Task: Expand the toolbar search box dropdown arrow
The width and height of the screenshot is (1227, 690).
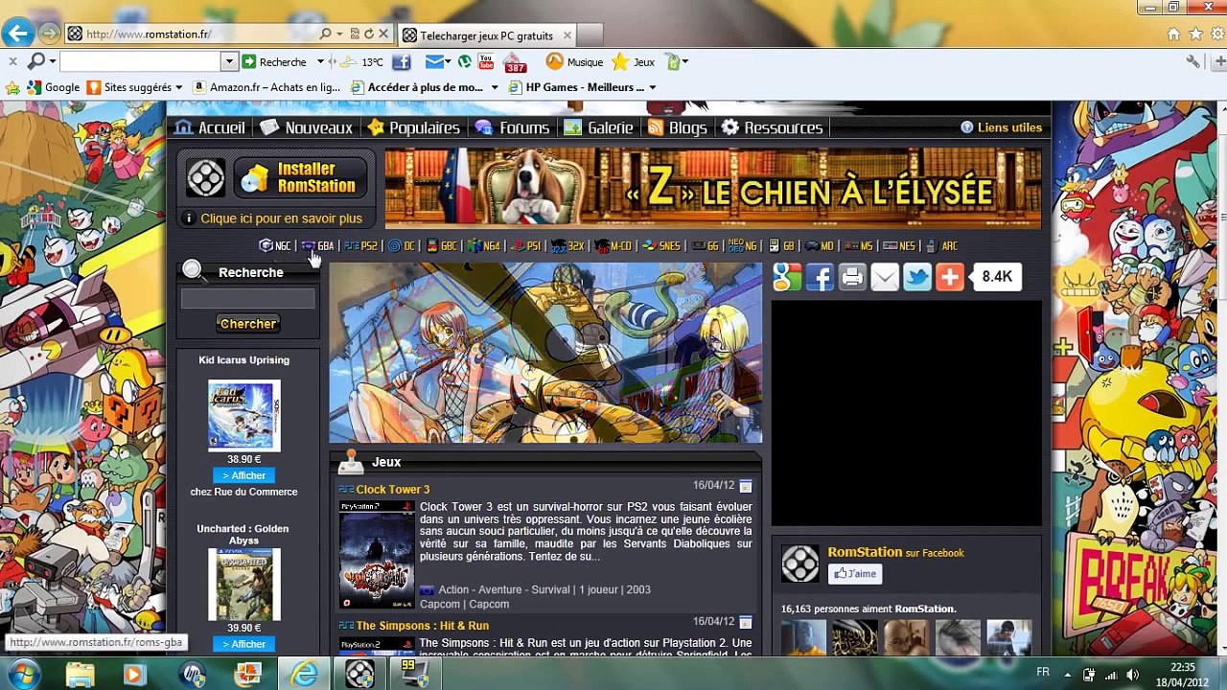Action: point(228,61)
